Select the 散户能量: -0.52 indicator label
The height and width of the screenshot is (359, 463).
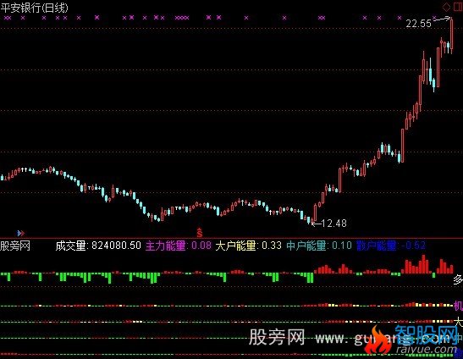391,246
